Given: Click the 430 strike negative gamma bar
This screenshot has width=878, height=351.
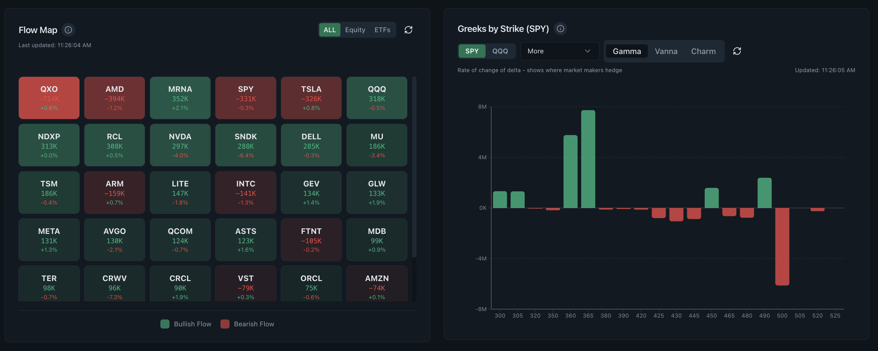Looking at the screenshot, I should [x=676, y=215].
